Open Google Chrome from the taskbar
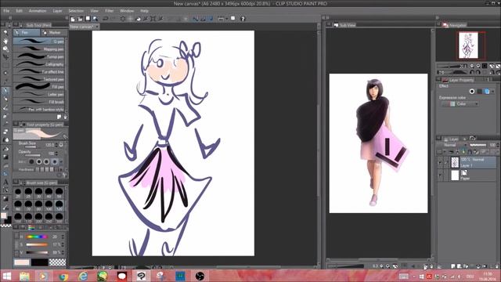This screenshot has height=282, width=501. 63,276
